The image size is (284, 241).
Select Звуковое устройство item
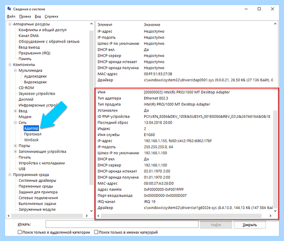37,94
